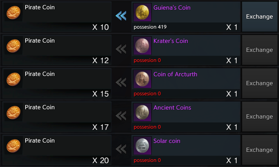
Task: Click double arrow beside Coin of Arcturth
Action: point(121,83)
